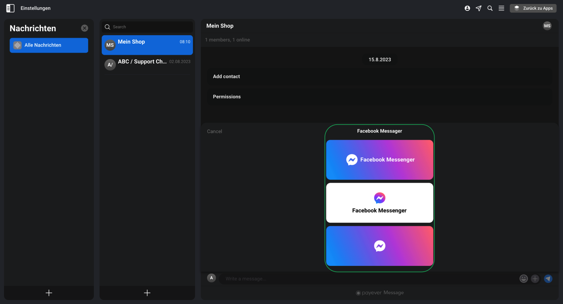Screen dimensions: 563x304
Task: Click the paper plane icon in top bar
Action: 479,8
